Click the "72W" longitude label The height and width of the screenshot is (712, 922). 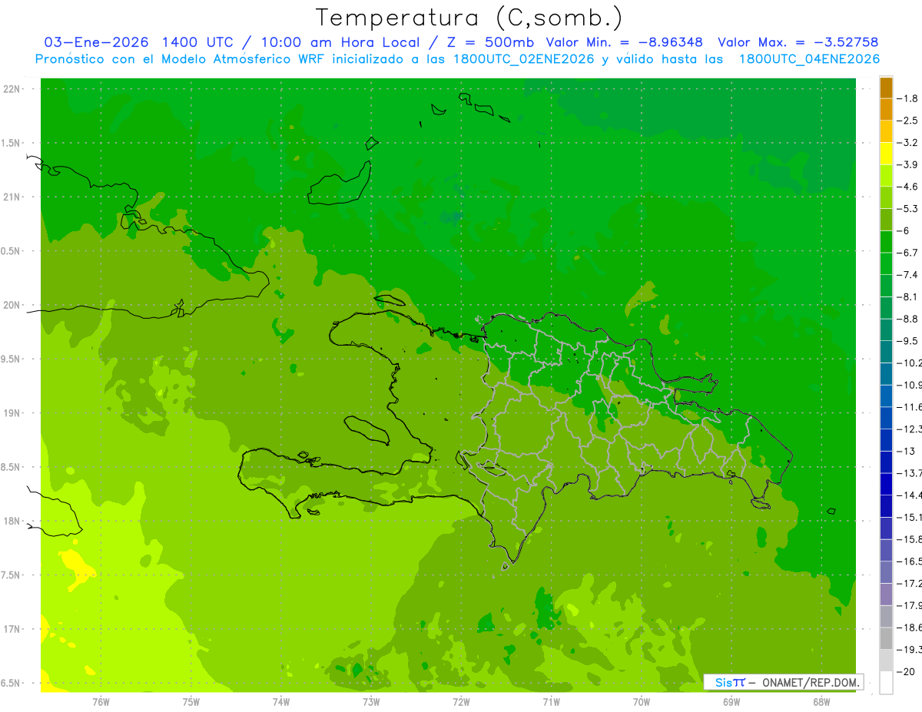[x=461, y=701]
